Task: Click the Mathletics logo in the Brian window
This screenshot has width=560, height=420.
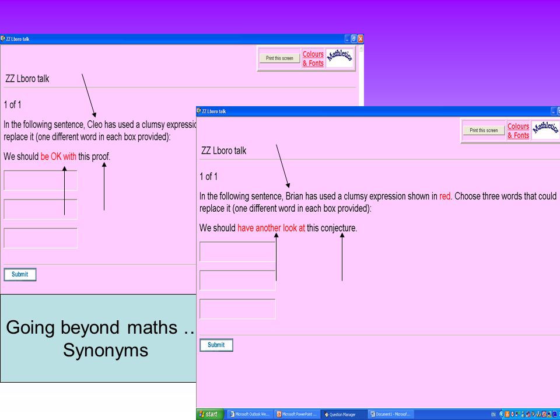Action: pos(545,130)
